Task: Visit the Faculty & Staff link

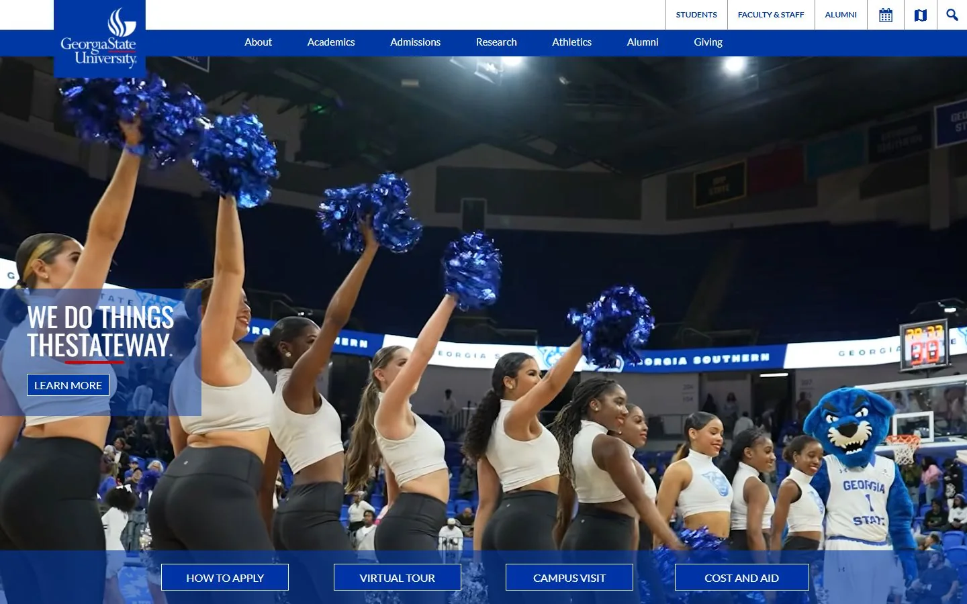Action: tap(771, 15)
